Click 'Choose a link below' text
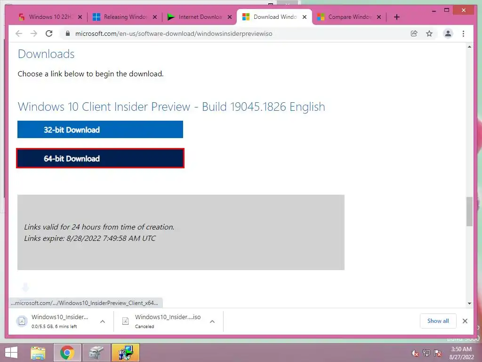This screenshot has height=362, width=482. pyautogui.click(x=91, y=74)
